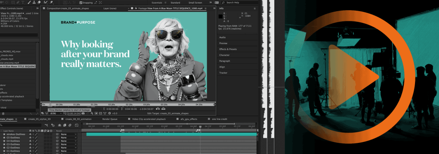Open the Render Queue tab
This screenshot has height=154, width=439.
pos(110,119)
